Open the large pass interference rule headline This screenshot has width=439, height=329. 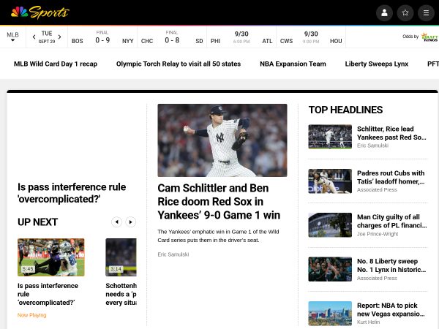[x=72, y=193]
